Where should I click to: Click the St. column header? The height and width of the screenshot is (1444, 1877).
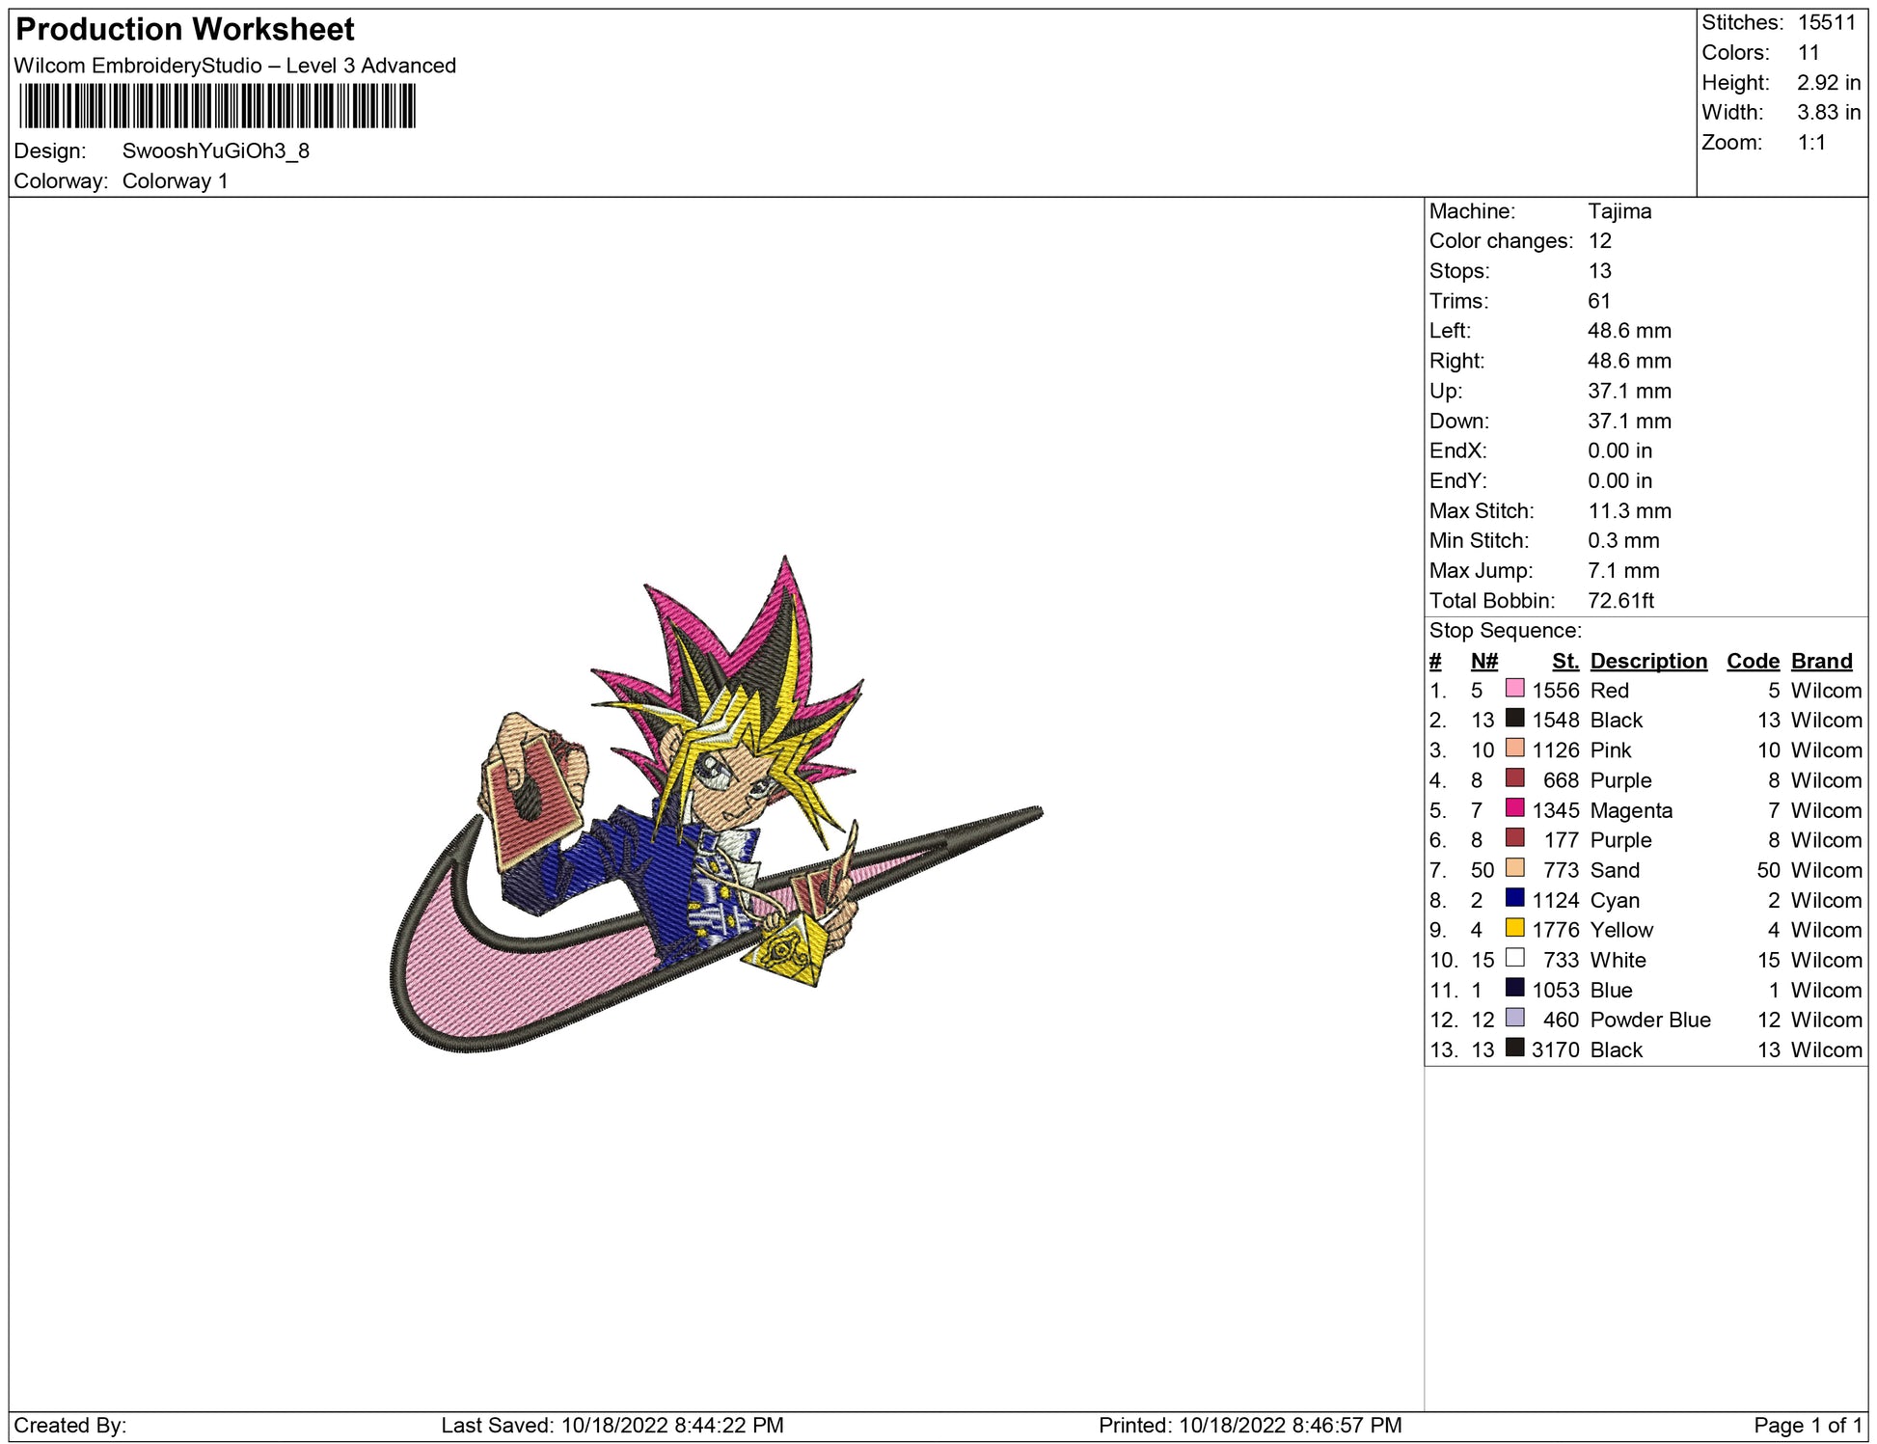[x=1564, y=661]
